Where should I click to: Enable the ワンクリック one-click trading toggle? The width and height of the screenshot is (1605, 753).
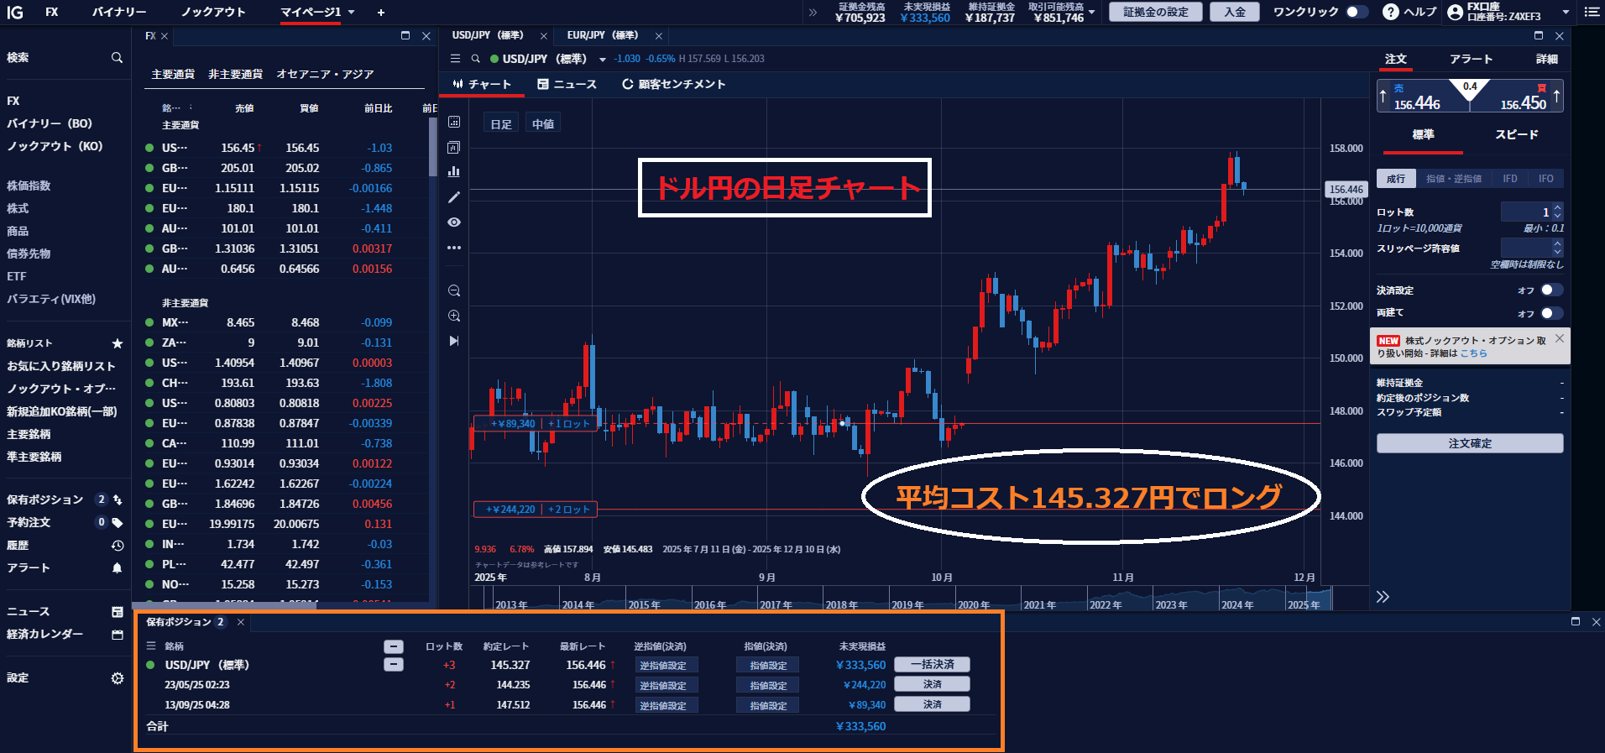pos(1355,12)
